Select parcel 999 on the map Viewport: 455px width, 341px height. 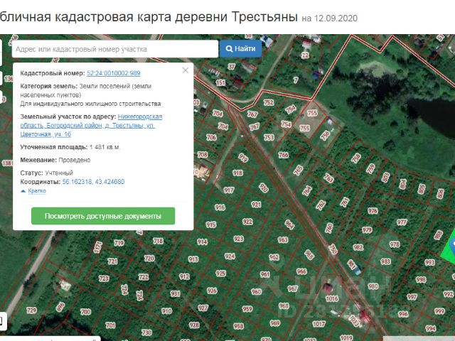[x=439, y=311]
